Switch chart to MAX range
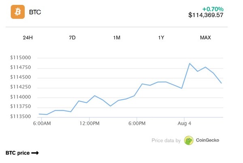243x163 pixels. 205,38
